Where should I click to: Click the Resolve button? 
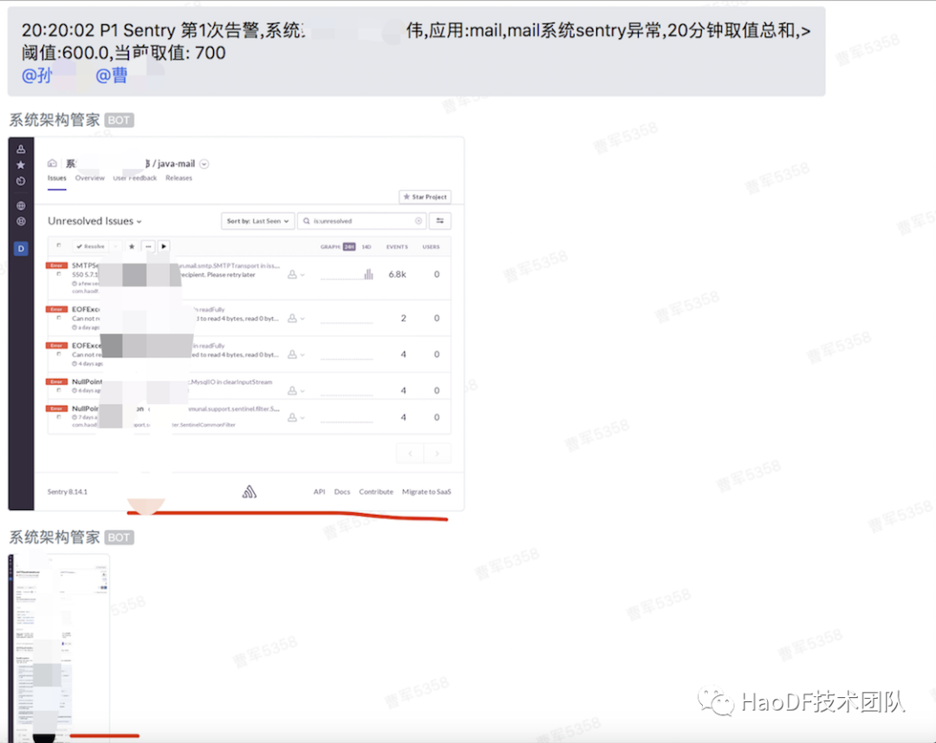91,246
